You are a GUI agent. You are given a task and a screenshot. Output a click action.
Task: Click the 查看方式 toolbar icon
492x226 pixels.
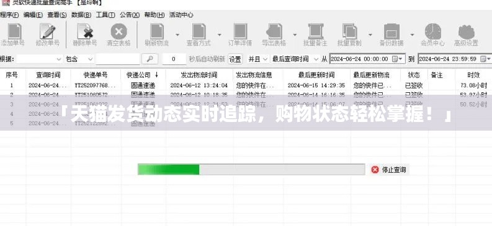pyautogui.click(x=199, y=32)
